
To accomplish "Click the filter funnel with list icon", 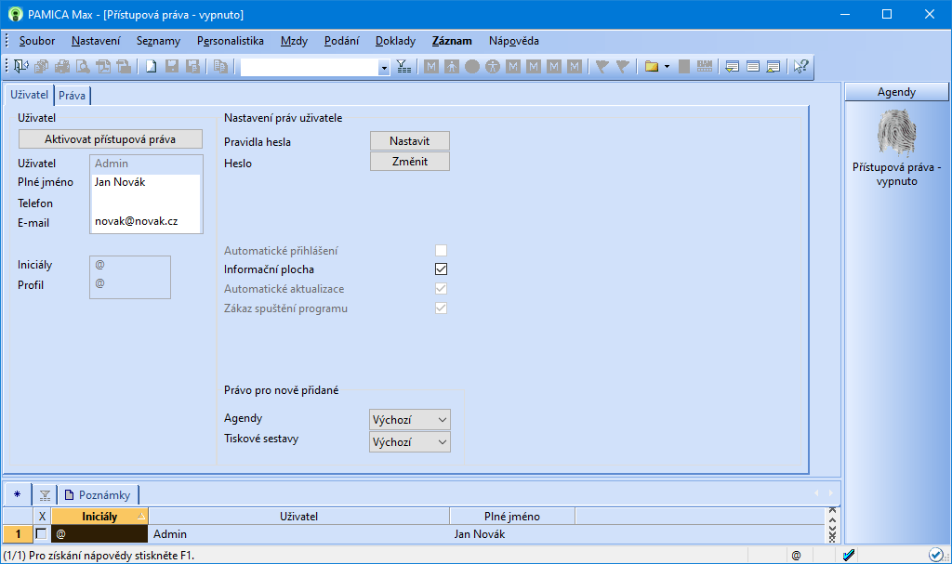I will (403, 66).
